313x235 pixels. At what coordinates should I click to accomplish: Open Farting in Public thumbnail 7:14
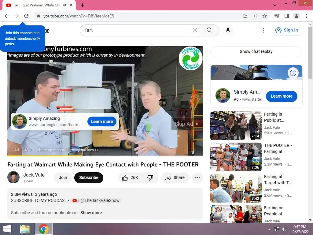[236, 126]
